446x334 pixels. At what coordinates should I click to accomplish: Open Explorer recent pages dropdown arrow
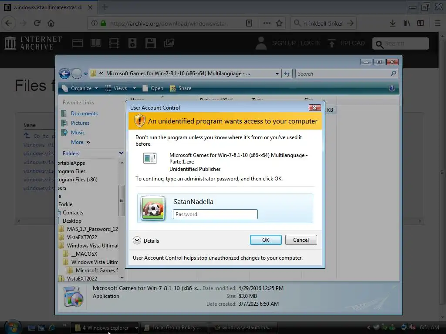pyautogui.click(x=85, y=74)
